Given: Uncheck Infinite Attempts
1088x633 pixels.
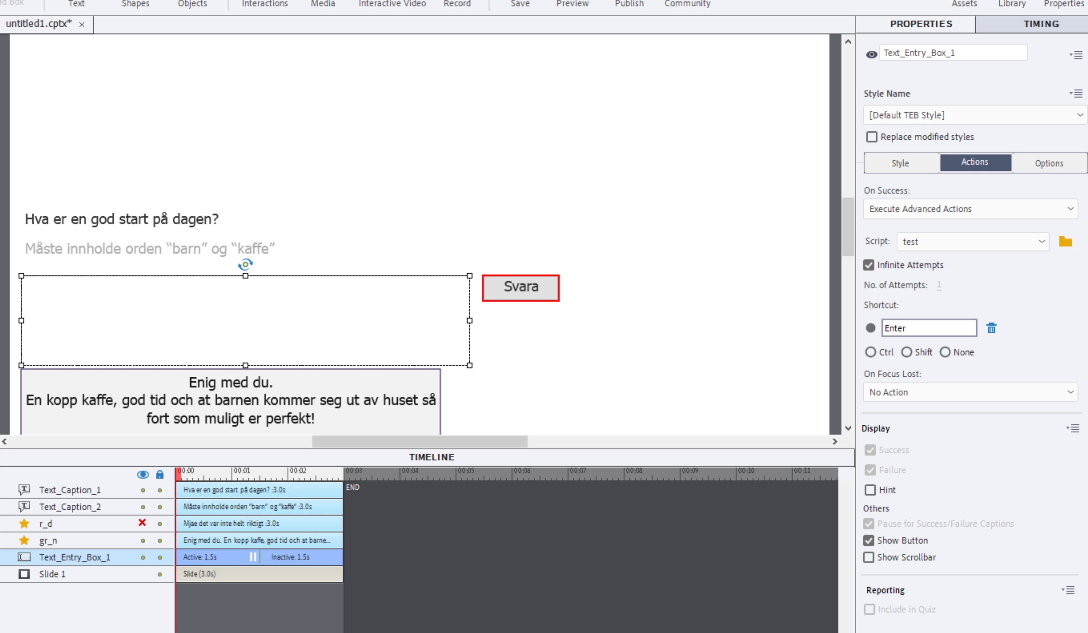Looking at the screenshot, I should point(869,265).
